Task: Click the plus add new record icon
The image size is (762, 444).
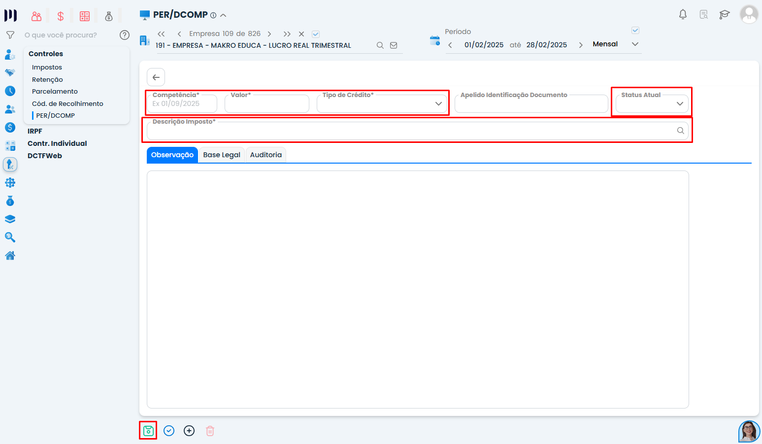Action: [x=189, y=431]
